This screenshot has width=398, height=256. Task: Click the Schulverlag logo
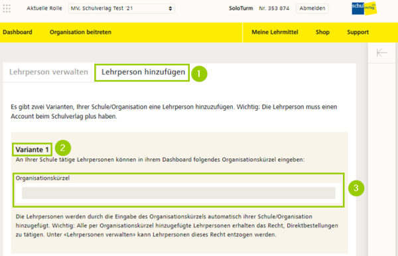tap(364, 8)
